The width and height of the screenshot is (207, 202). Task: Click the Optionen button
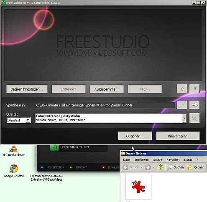click(135, 136)
